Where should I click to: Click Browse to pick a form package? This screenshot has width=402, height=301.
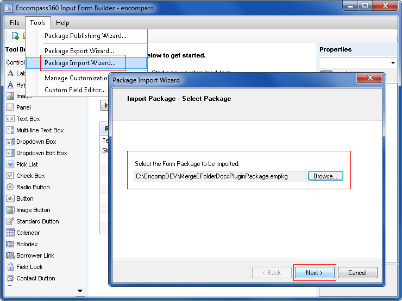(x=325, y=176)
